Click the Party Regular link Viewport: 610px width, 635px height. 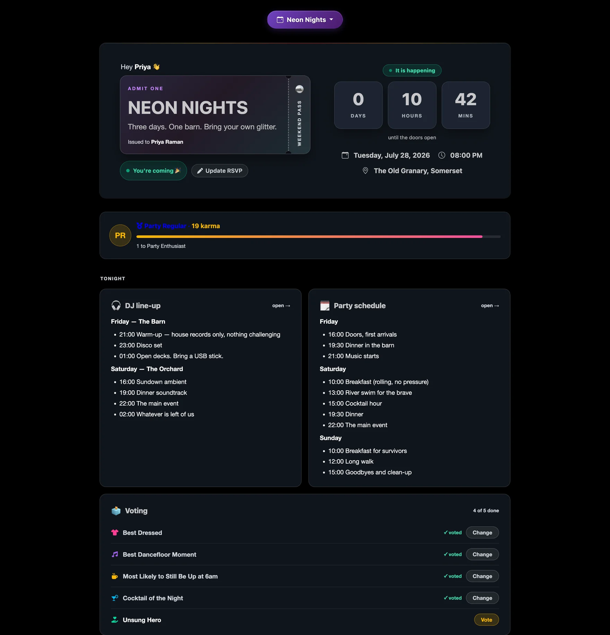165,226
